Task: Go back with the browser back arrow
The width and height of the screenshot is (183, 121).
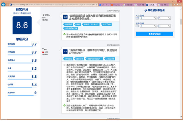Action: (3, 4)
